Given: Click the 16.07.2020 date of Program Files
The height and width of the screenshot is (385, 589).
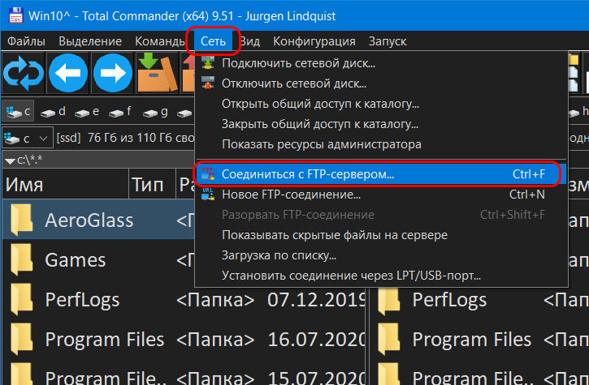Looking at the screenshot, I should coord(316,340).
